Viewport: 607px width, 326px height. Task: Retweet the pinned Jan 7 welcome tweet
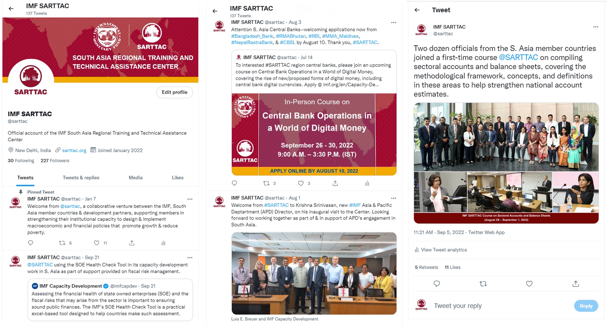[x=62, y=243]
